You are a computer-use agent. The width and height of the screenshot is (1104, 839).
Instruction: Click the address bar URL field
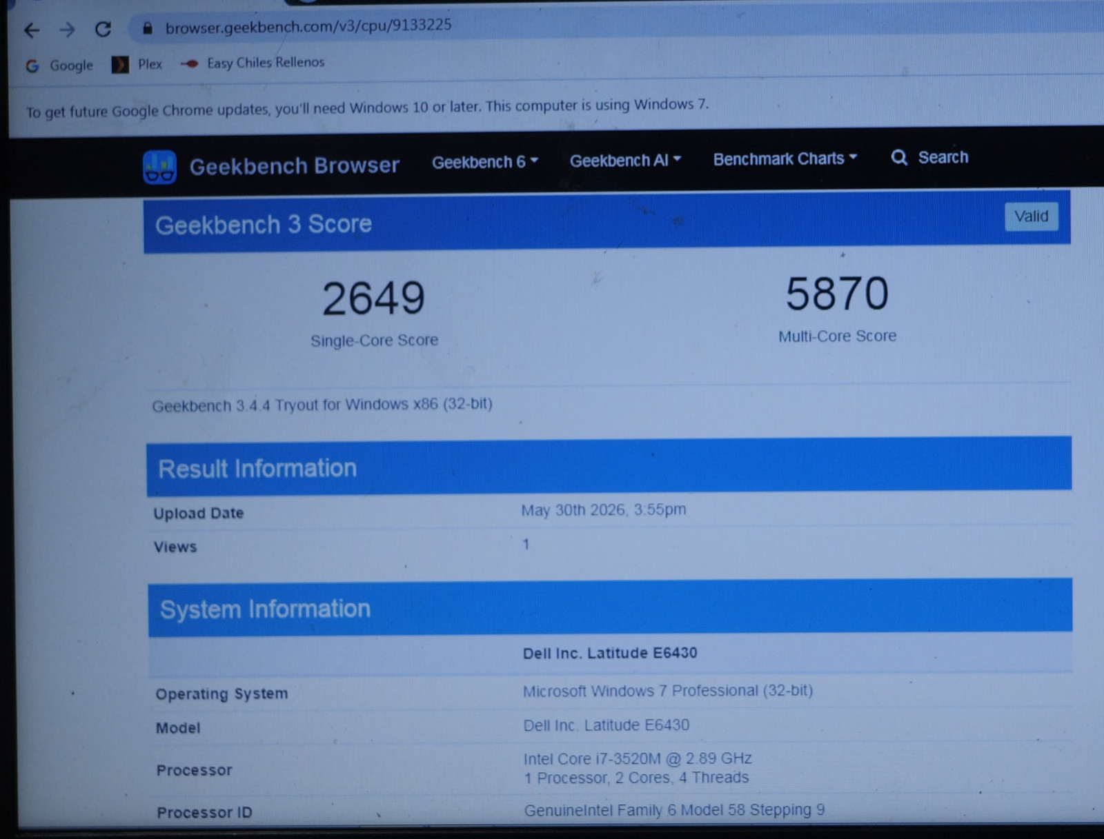(x=308, y=27)
